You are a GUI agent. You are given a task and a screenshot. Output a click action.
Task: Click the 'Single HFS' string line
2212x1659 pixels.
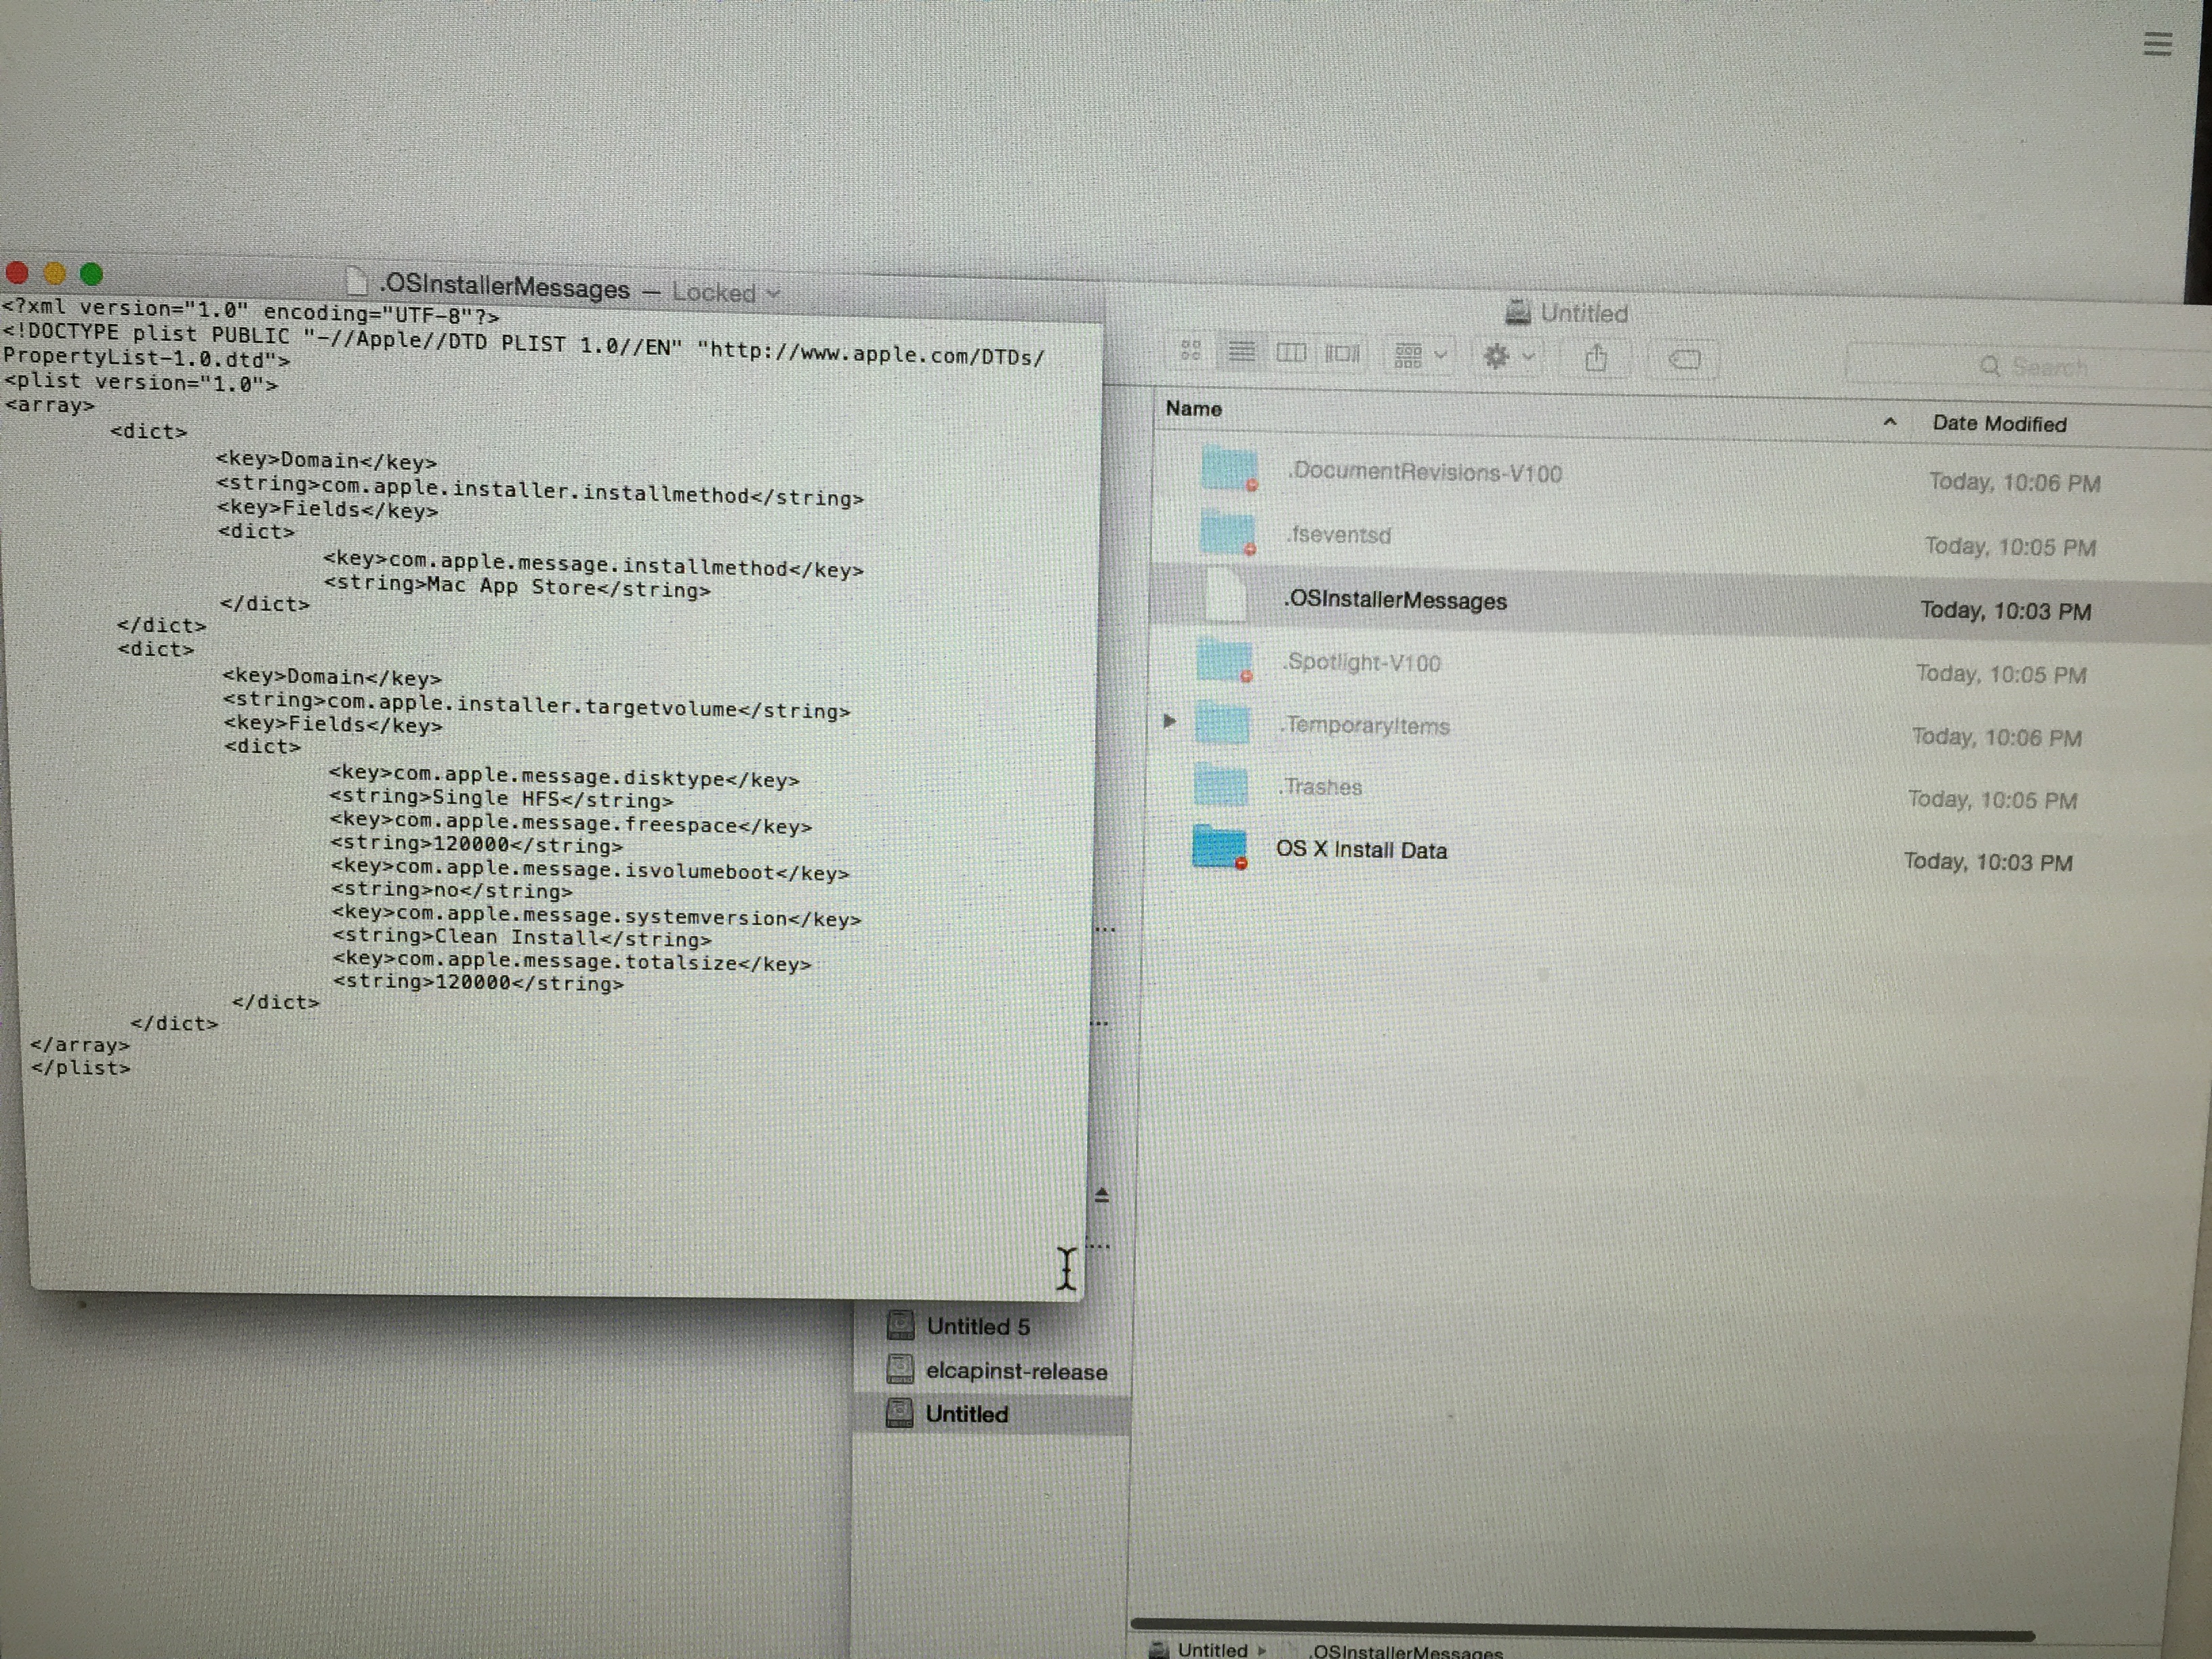pos(501,799)
